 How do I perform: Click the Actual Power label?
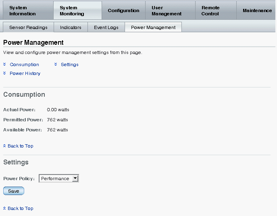tap(19, 110)
